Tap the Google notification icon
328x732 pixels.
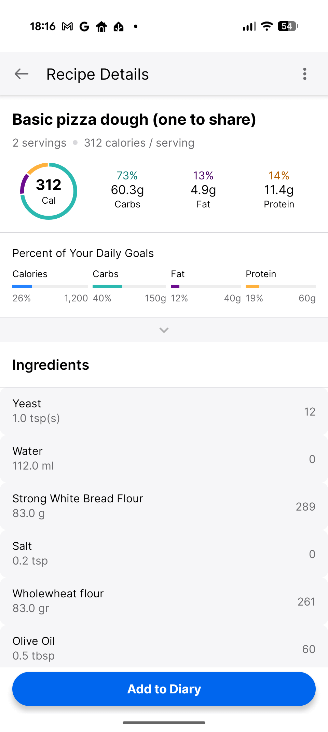coord(84,26)
